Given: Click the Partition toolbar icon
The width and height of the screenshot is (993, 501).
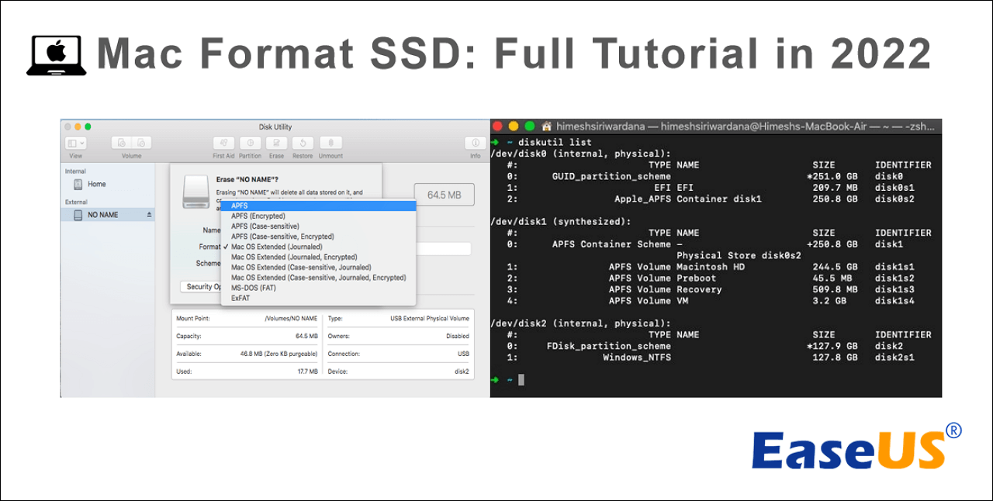Looking at the screenshot, I should tap(250, 143).
